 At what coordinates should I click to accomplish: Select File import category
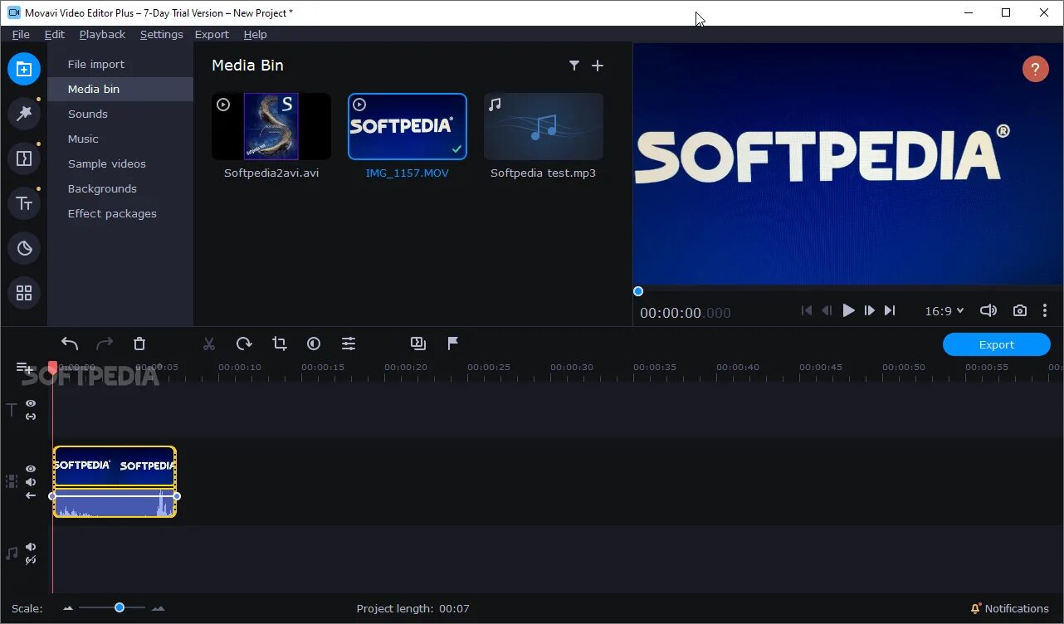tap(120, 64)
